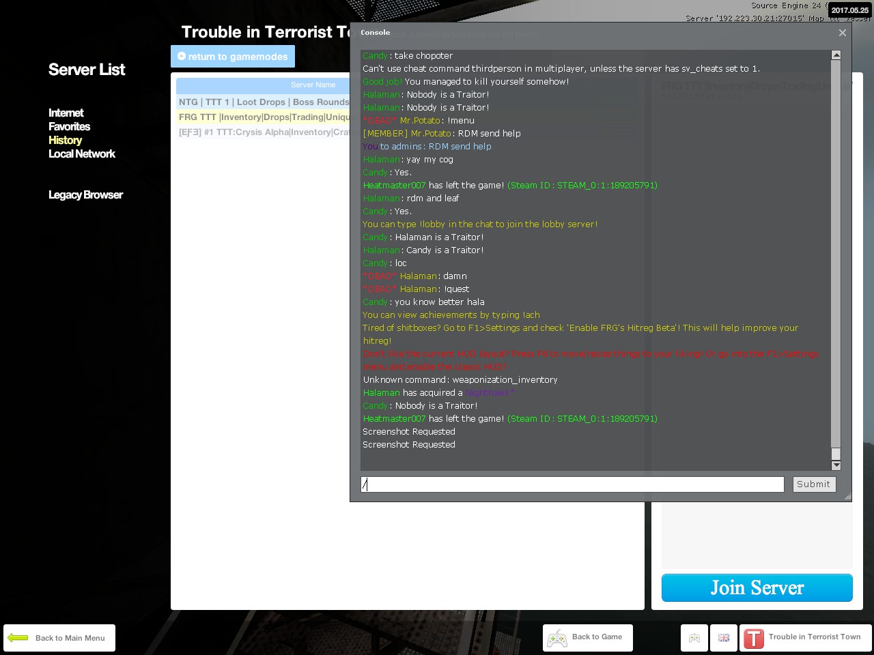874x655 pixels.
Task: Select the NTG TTT 1 Loot Drops server
Action: (264, 102)
